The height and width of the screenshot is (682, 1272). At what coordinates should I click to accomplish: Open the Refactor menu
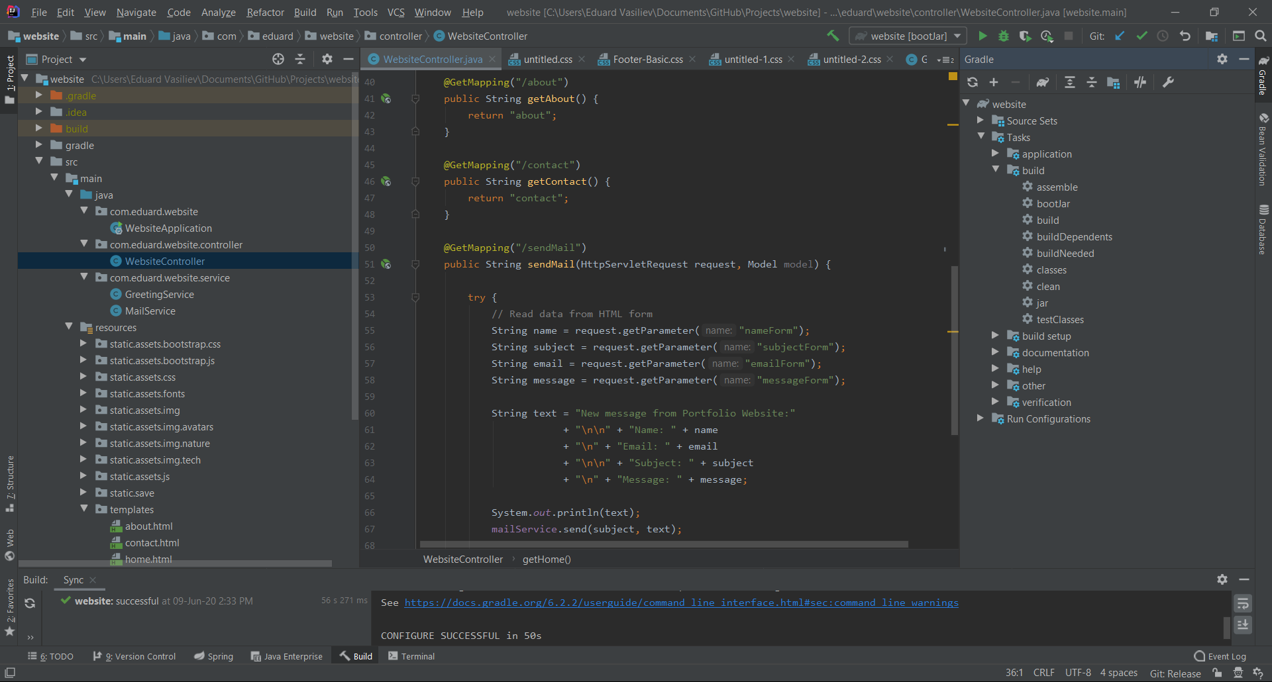265,13
